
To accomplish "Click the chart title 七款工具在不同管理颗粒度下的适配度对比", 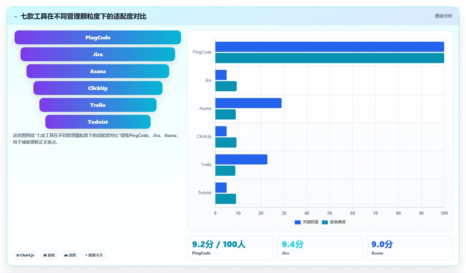I will tap(84, 16).
